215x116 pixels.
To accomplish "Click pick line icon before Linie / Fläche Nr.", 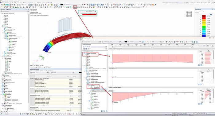I will 143,42.
